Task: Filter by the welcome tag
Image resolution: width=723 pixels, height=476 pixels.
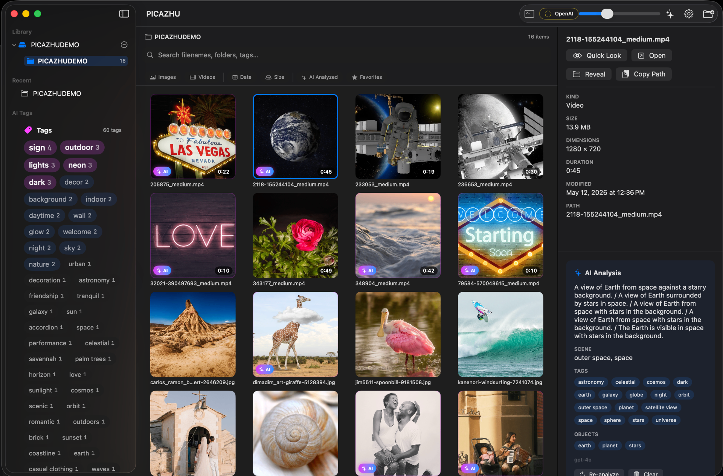Action: 80,232
